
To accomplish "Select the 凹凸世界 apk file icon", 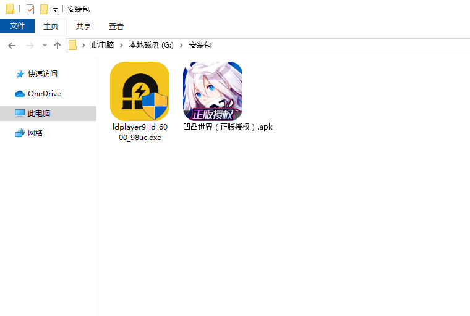I will (x=213, y=91).
